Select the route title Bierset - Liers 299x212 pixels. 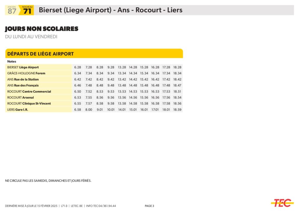110,10
